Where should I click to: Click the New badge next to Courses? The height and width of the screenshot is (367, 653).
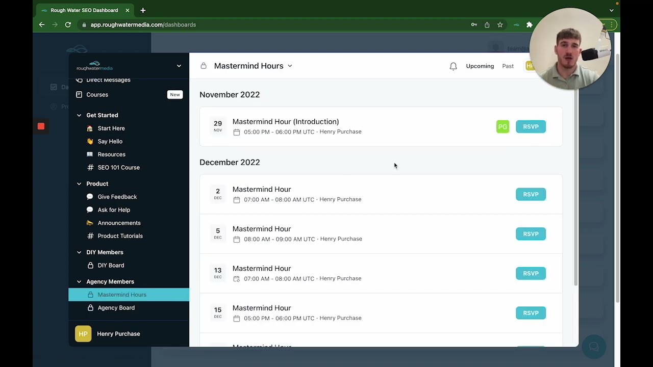tap(175, 95)
